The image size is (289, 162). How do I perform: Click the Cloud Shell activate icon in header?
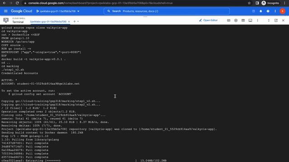[x=254, y=11]
